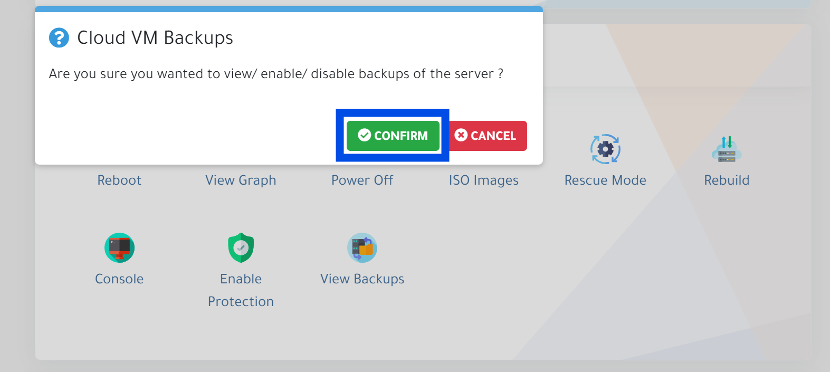
Task: Open the View Graph link
Action: 241,180
